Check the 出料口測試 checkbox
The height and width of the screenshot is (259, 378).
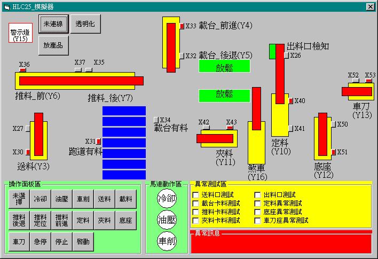258,195
